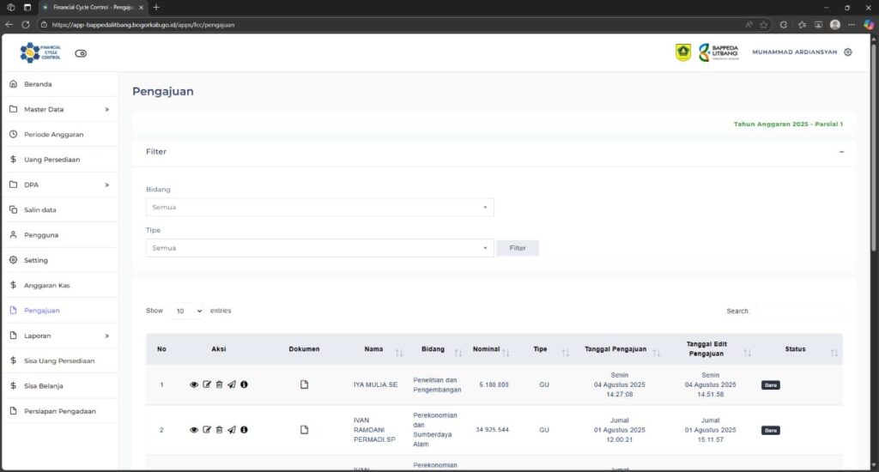Open the Tipe dropdown filter
Screen dimensions: 879x472
tap(319, 248)
